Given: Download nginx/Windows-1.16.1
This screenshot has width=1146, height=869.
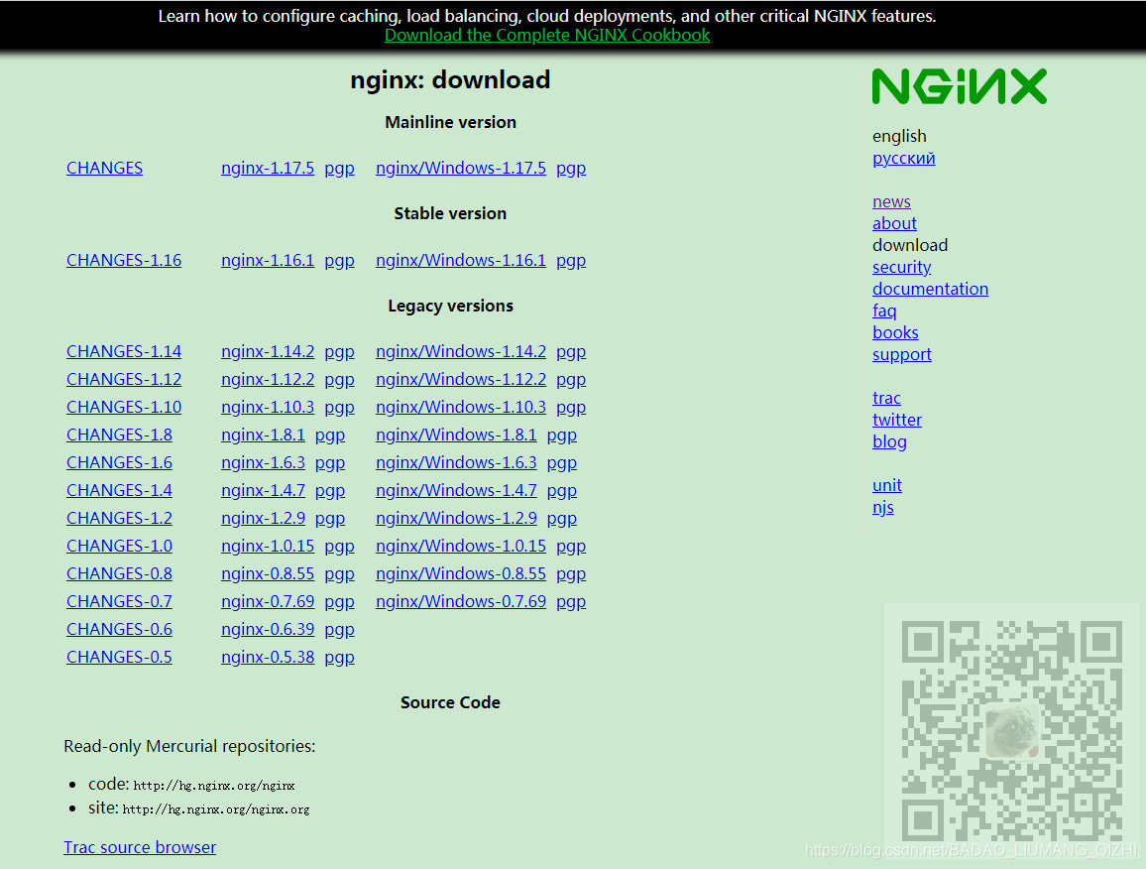Looking at the screenshot, I should pos(460,261).
